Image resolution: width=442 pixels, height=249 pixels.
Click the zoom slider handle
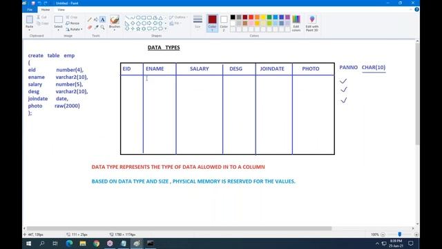tap(399, 234)
